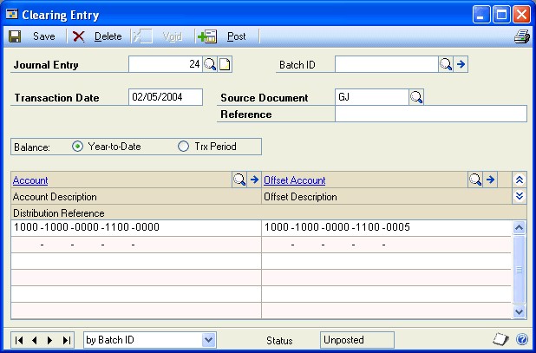
Task: Post the journal entry via Post label
Action: click(x=237, y=36)
